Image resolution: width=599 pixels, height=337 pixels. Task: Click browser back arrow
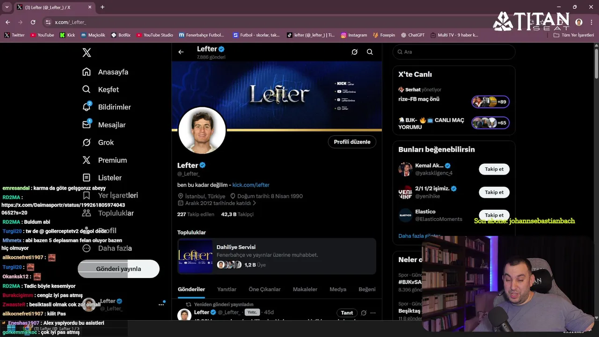tap(7, 22)
